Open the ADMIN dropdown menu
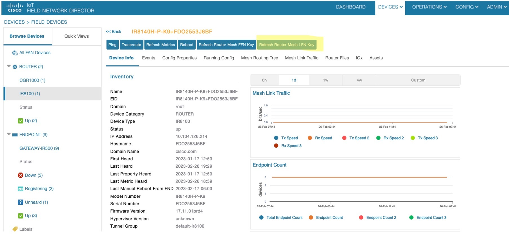 coord(497,7)
